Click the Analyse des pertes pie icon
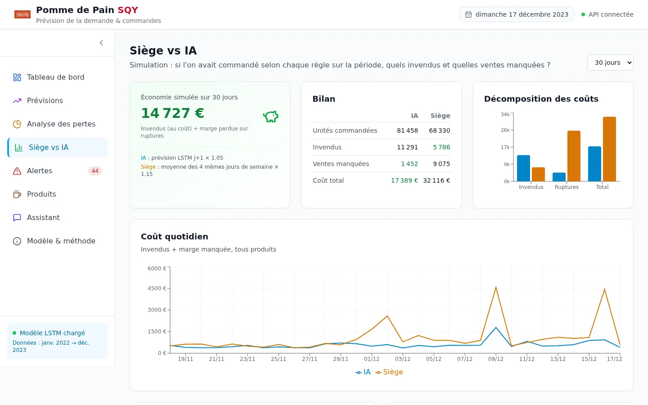This screenshot has height=405, width=648. [x=17, y=124]
